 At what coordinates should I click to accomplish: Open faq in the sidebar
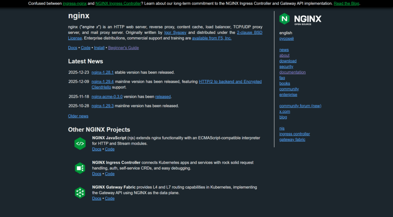pyautogui.click(x=282, y=78)
